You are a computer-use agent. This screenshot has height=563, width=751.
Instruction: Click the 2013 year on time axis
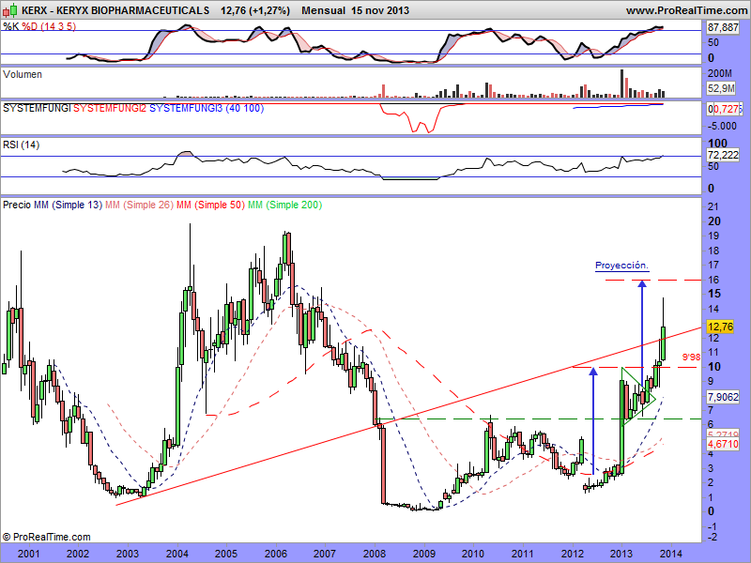click(x=621, y=554)
